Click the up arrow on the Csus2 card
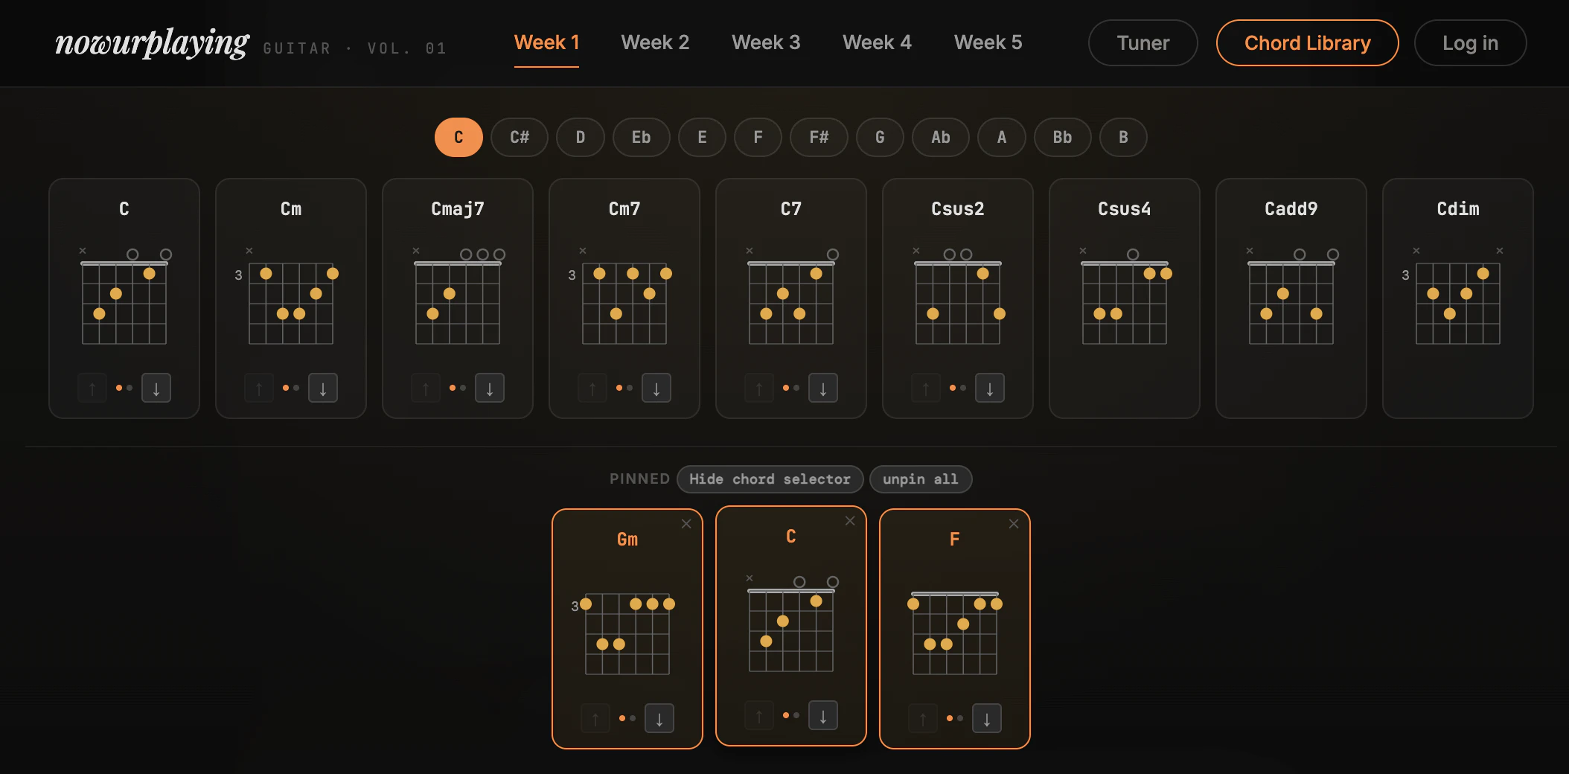The height and width of the screenshot is (774, 1569). click(925, 387)
